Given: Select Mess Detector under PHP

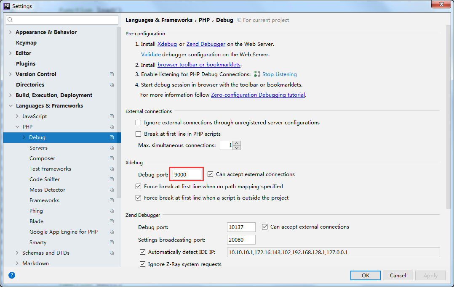Looking at the screenshot, I should [48, 190].
